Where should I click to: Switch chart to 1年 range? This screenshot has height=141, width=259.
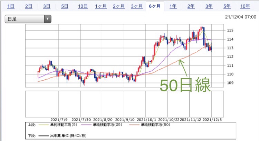tap(173, 7)
